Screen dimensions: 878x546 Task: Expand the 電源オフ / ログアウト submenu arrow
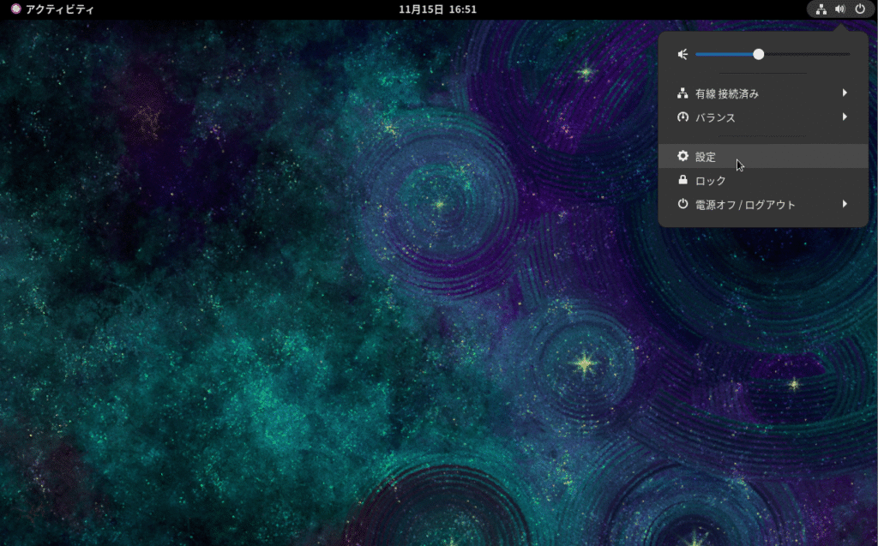pos(845,204)
